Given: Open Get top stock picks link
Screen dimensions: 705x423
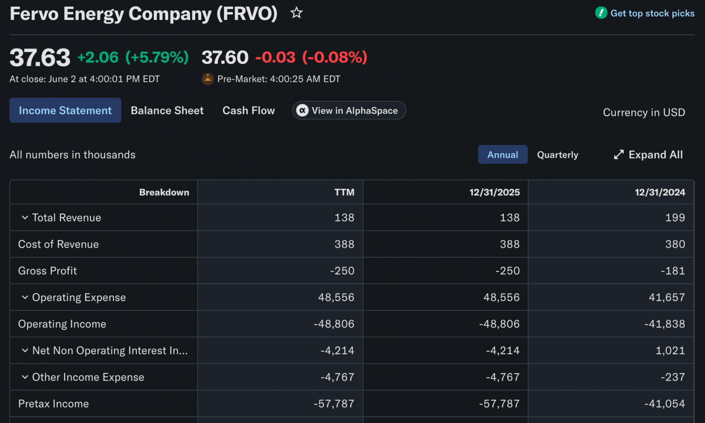Looking at the screenshot, I should (652, 13).
